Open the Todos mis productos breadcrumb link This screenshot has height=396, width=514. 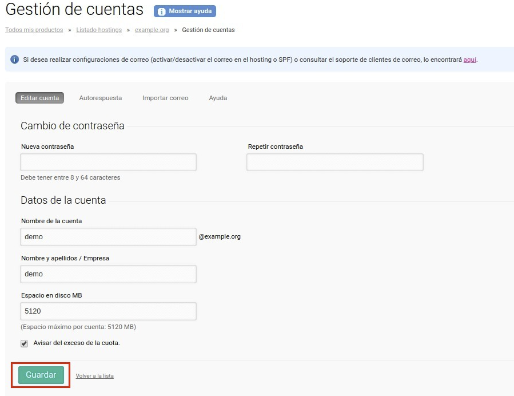click(x=34, y=30)
